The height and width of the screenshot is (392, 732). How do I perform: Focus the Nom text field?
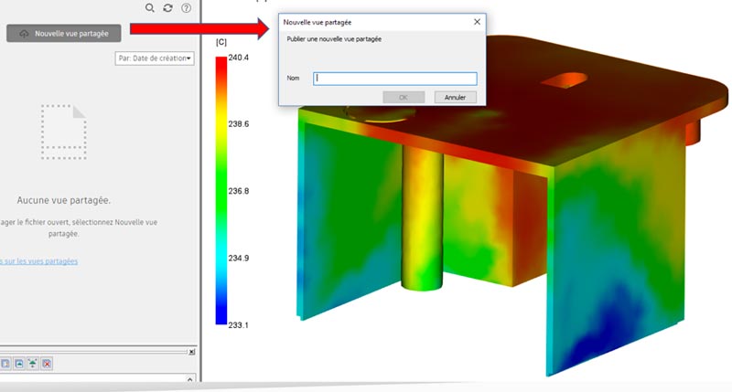click(x=395, y=79)
